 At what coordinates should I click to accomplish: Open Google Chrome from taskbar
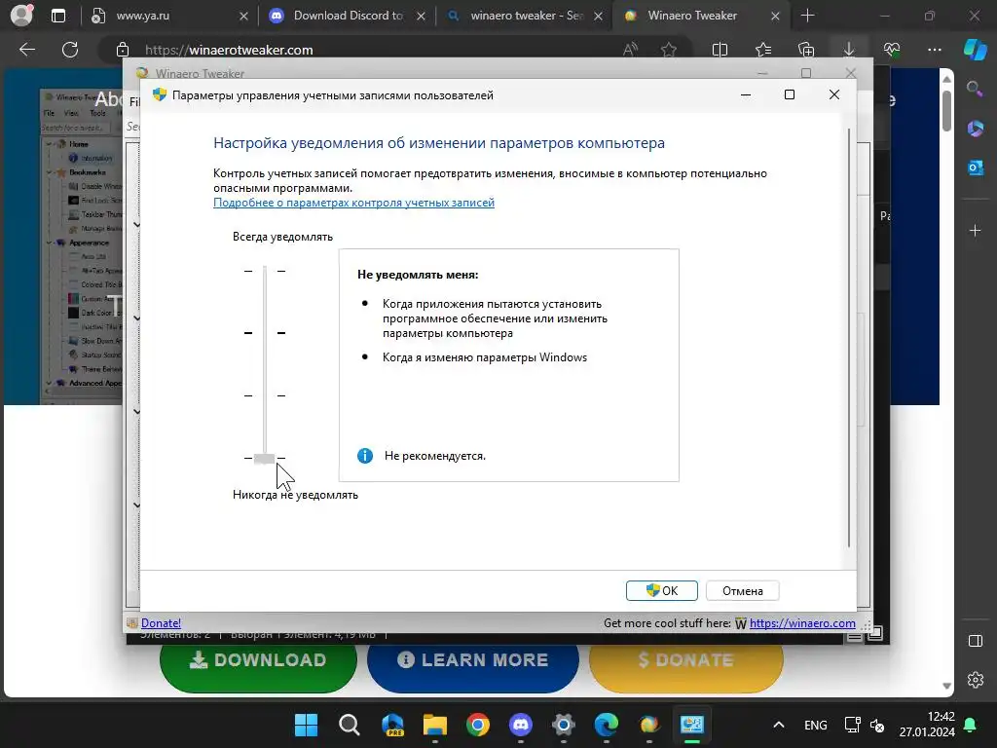pos(478,725)
